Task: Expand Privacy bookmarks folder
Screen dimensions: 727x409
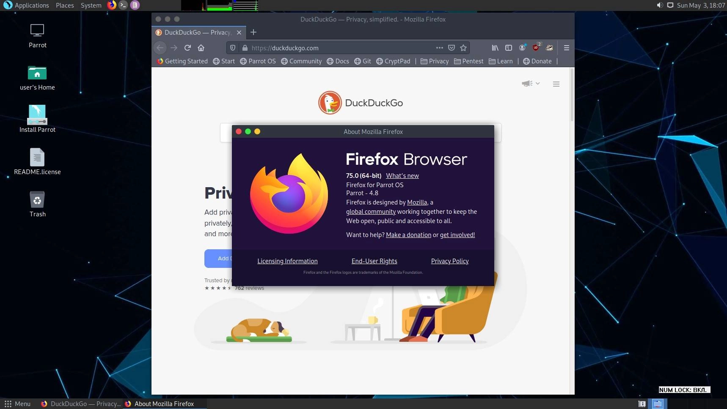Action: tap(435, 61)
